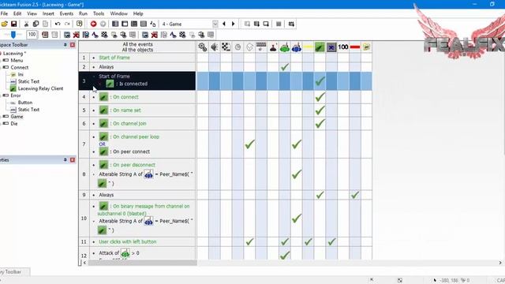
Task: Toggle Lacewing action checkmark on event 6
Action: tap(320, 123)
